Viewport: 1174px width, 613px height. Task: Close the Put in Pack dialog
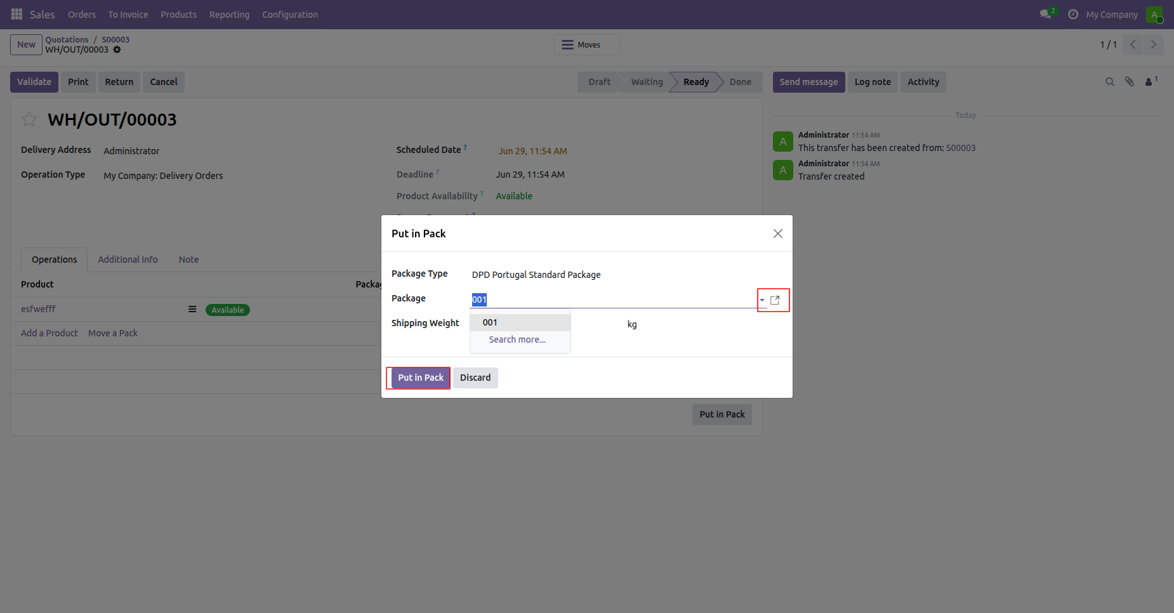[x=777, y=234]
